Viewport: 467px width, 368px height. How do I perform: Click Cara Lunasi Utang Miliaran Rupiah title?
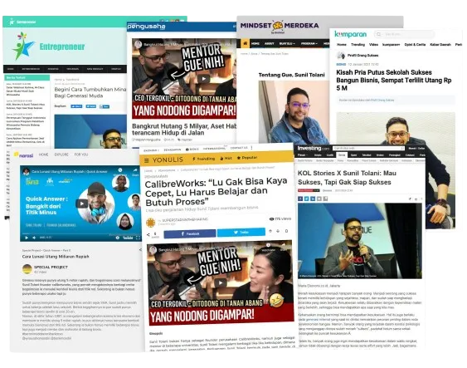56,257
